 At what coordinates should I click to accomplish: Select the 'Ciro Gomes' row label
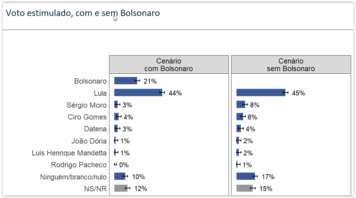click(x=87, y=117)
